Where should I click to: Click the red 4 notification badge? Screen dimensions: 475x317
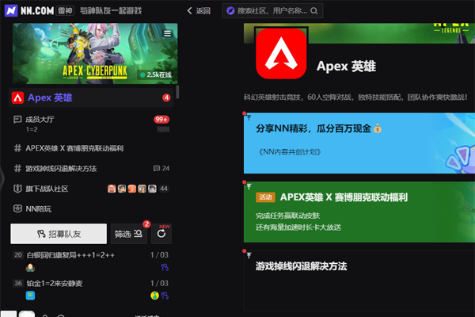coord(166,97)
